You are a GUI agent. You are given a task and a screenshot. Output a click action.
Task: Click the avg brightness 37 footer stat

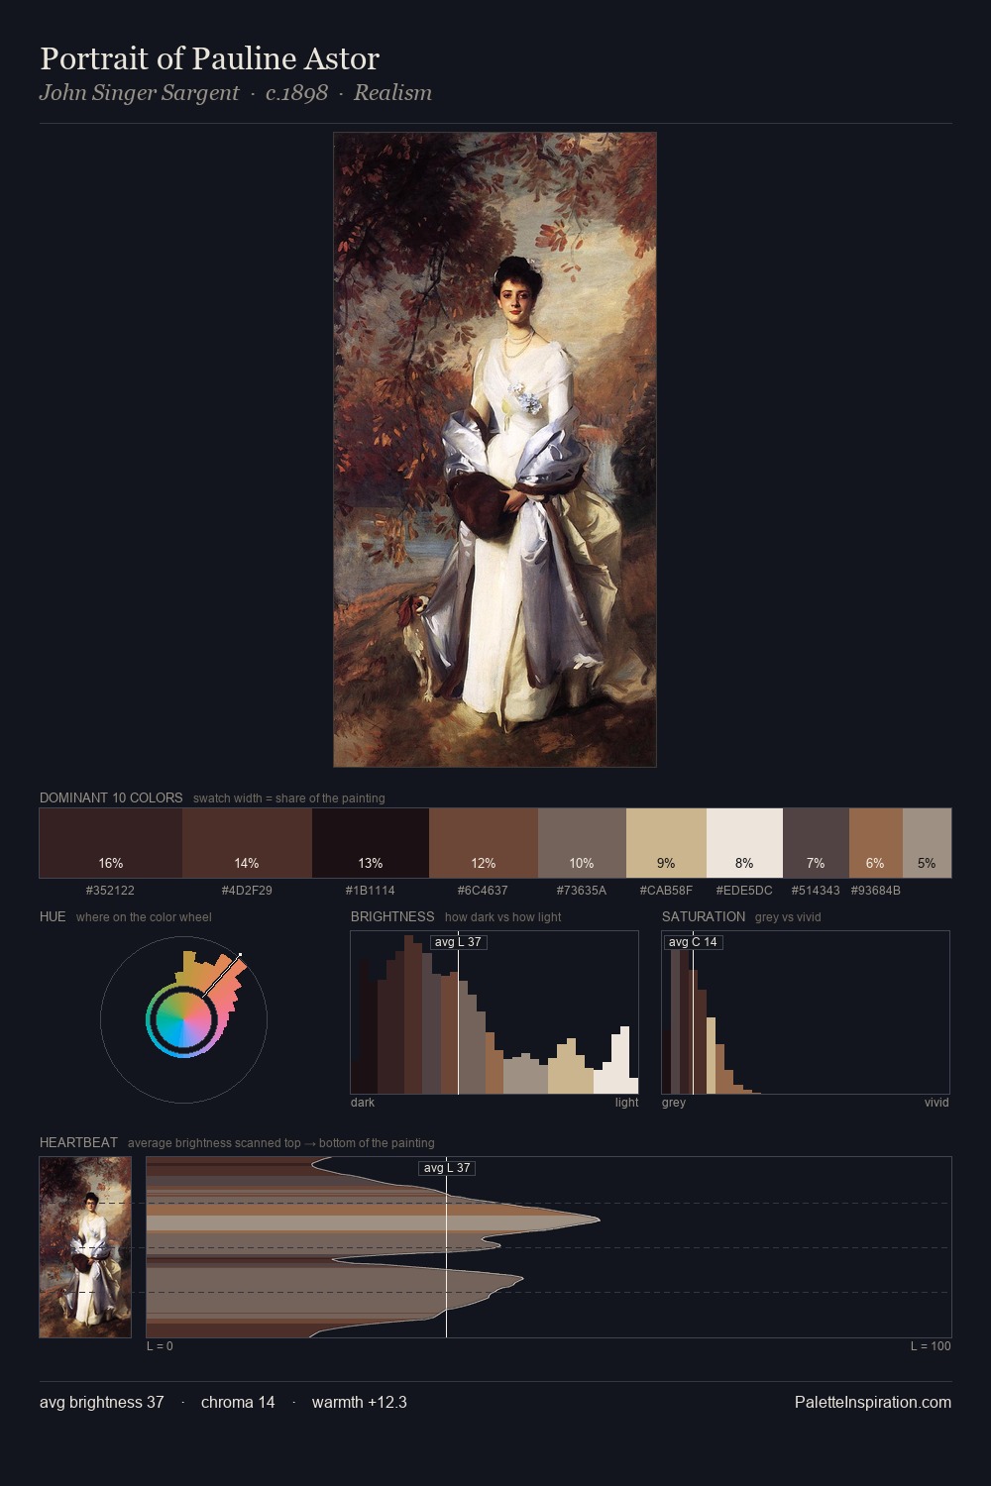click(102, 1402)
